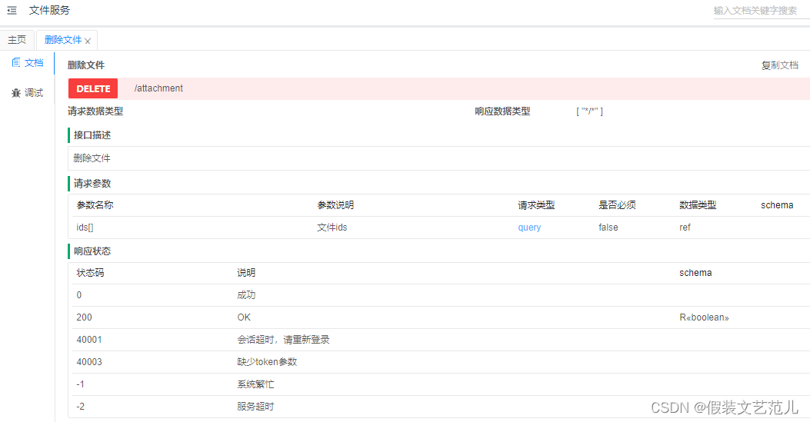810x422 pixels.
Task: Click the red DELETE method label
Action: click(93, 88)
